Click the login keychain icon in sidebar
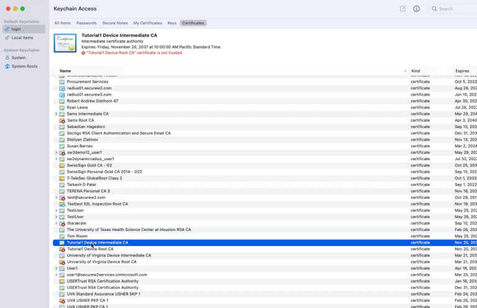477x308 pixels. pos(7,29)
